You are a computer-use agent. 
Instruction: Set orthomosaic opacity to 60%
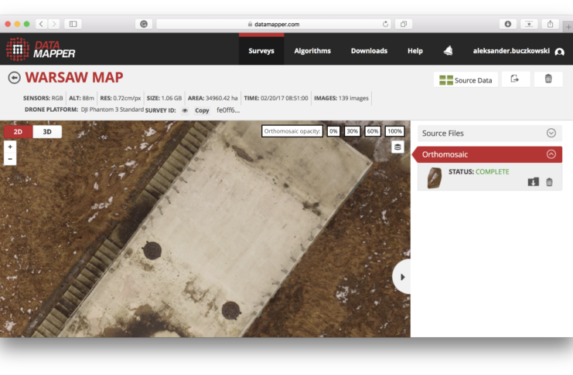(x=373, y=131)
